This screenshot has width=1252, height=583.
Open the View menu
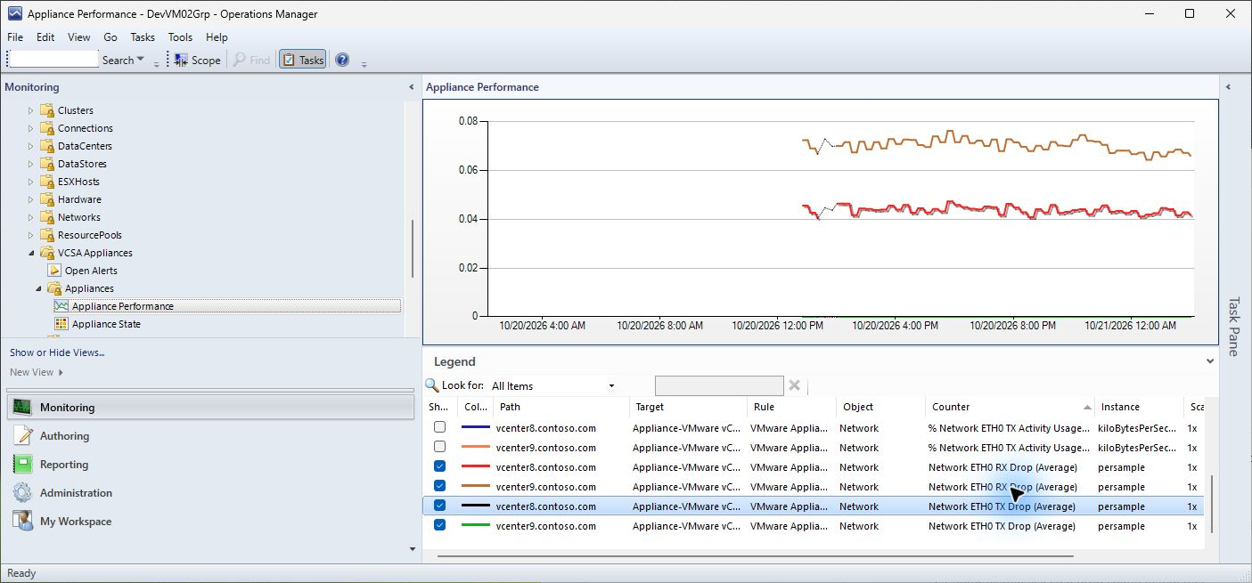click(79, 37)
